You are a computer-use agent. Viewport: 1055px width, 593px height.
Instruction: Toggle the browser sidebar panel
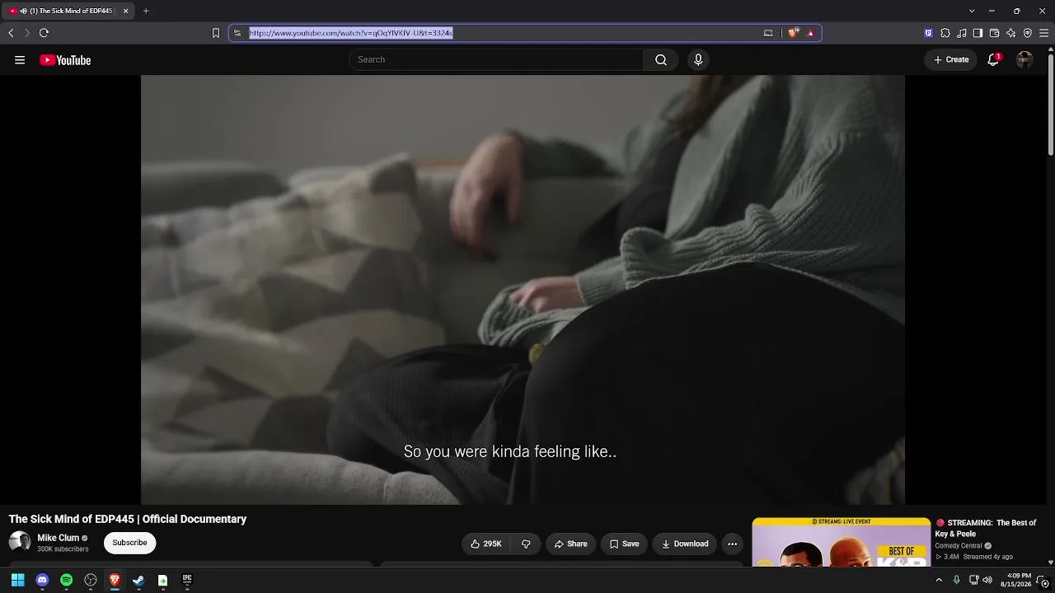coord(978,33)
